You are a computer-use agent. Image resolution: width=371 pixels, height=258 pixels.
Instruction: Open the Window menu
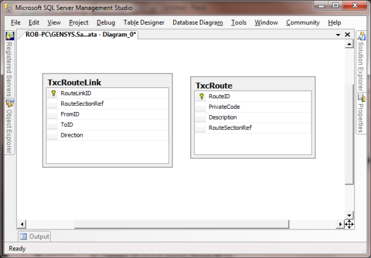tap(266, 22)
